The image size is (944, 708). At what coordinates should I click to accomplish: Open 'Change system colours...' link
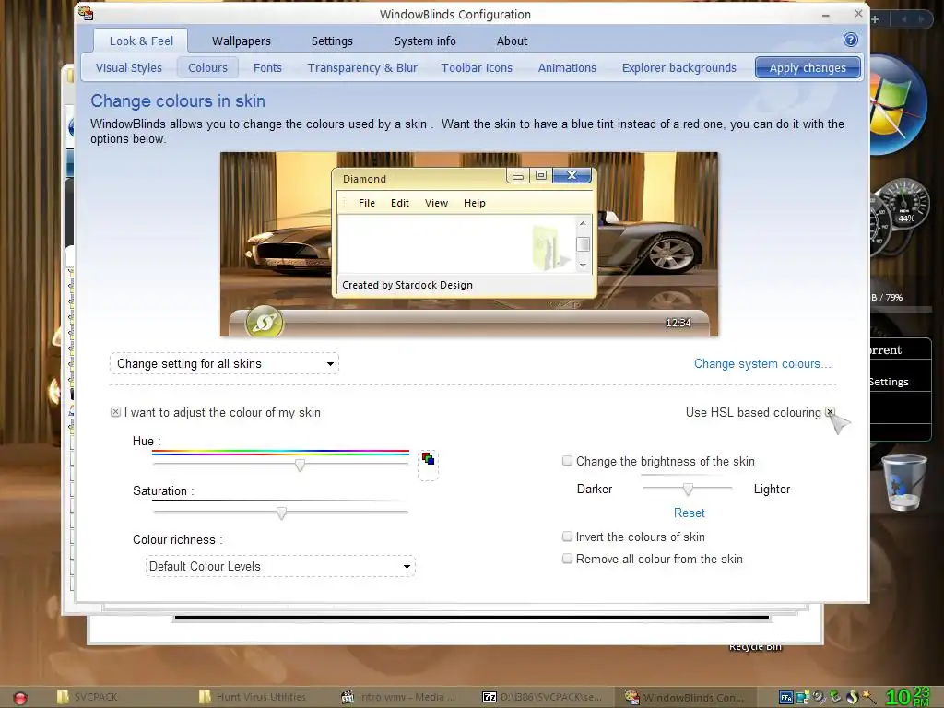(762, 363)
